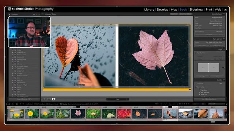Click the identity plate logo icon
This screenshot has height=131, width=234.
click(10, 9)
